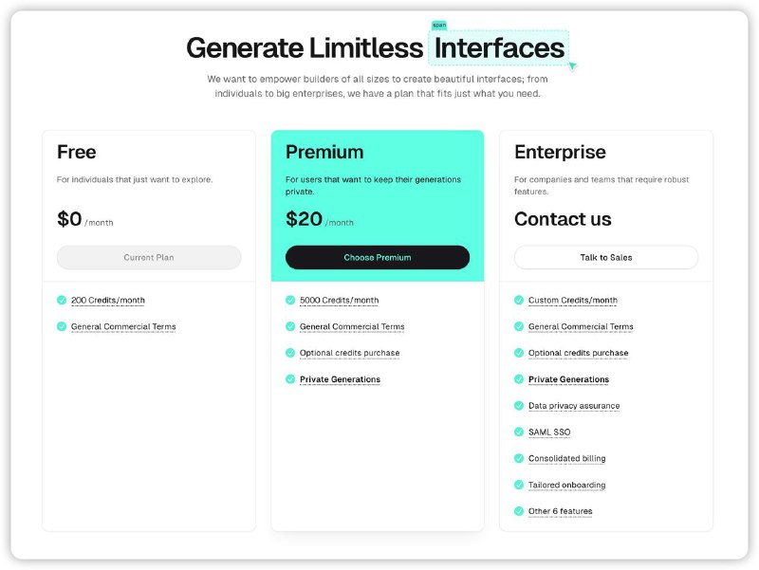The image size is (759, 570).
Task: Open the Other 6 features link
Action: 560,511
